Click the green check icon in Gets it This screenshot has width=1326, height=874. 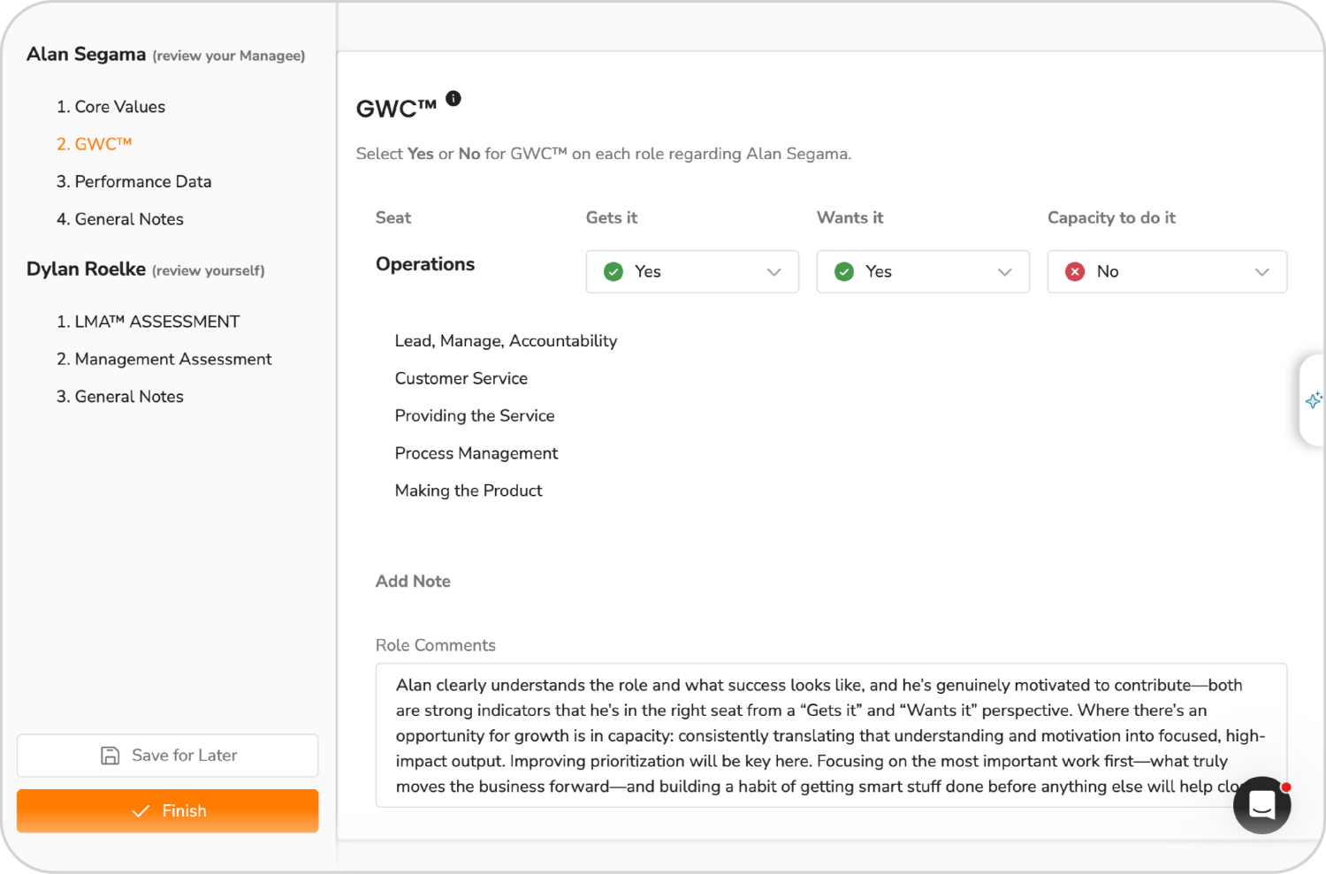click(613, 271)
